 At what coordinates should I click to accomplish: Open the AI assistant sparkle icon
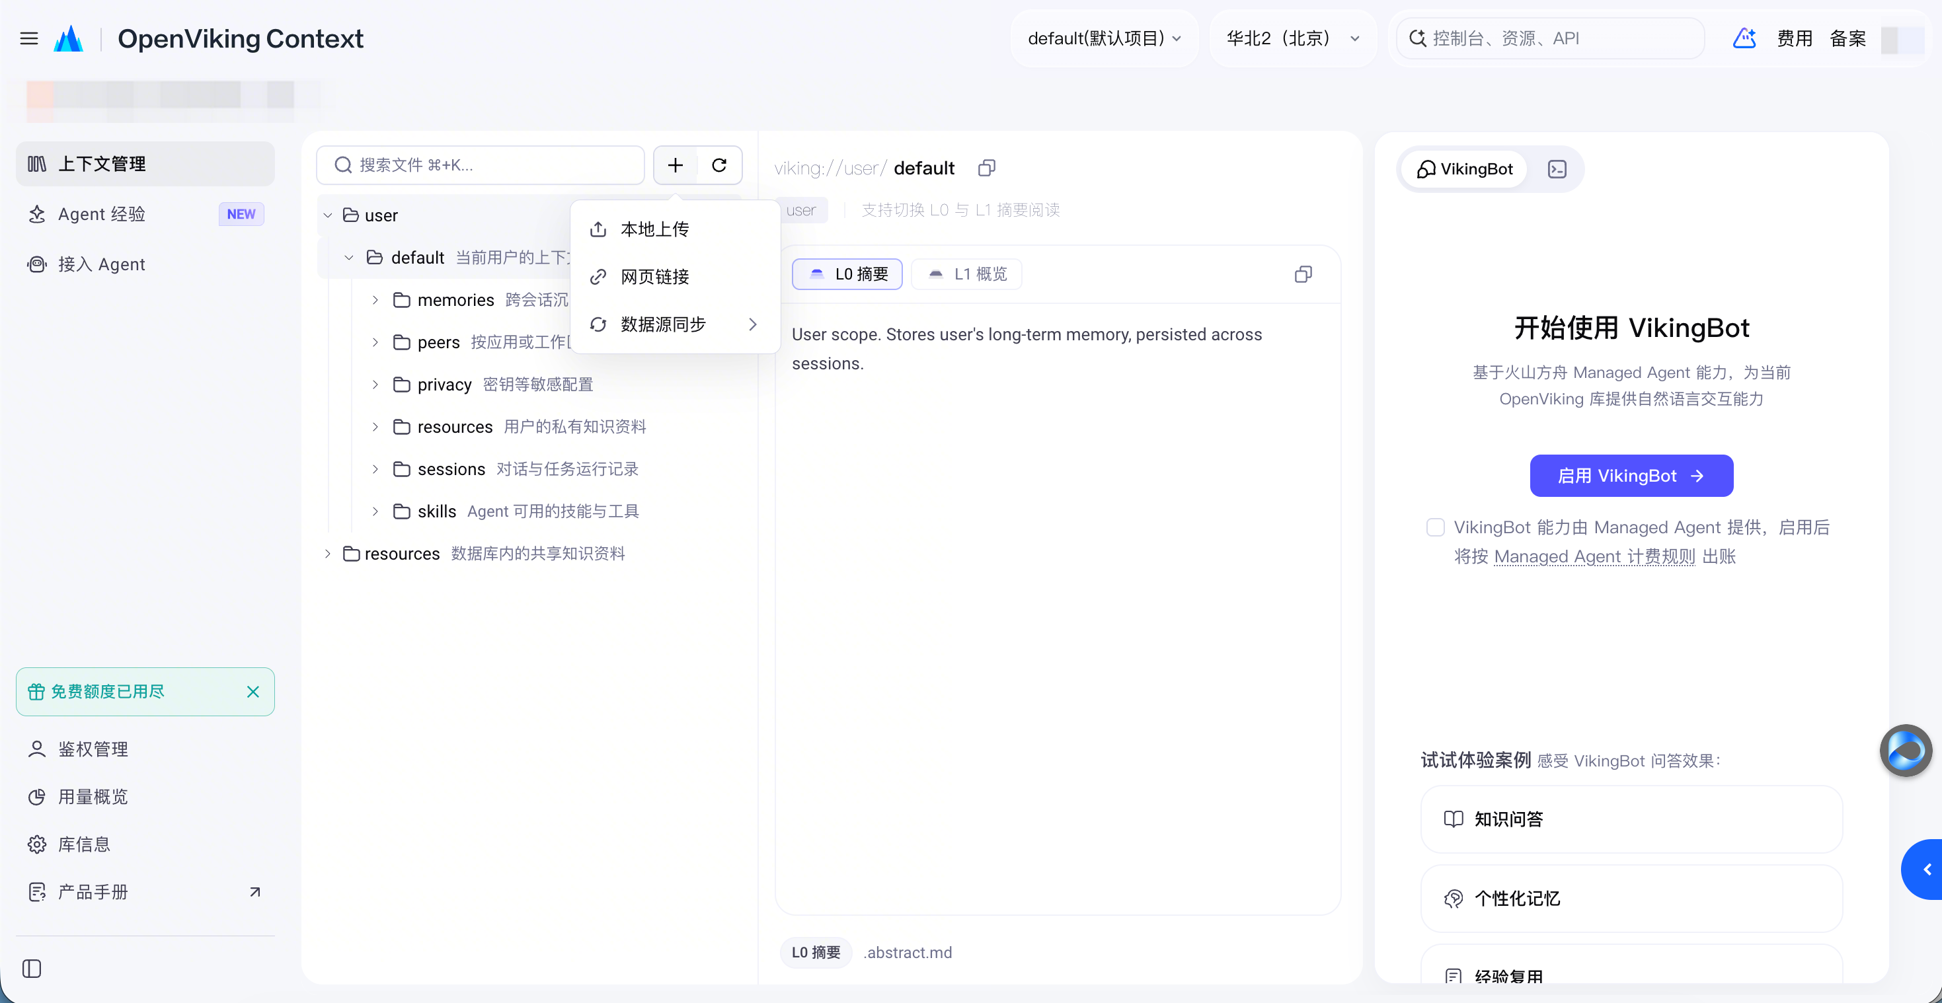(x=1744, y=38)
